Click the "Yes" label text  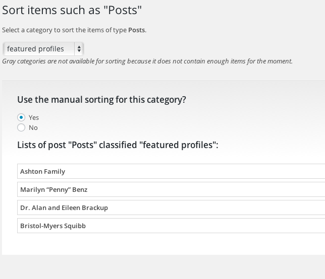pyautogui.click(x=34, y=117)
